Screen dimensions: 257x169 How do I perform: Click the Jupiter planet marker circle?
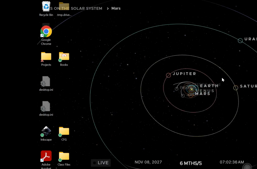pyautogui.click(x=168, y=75)
